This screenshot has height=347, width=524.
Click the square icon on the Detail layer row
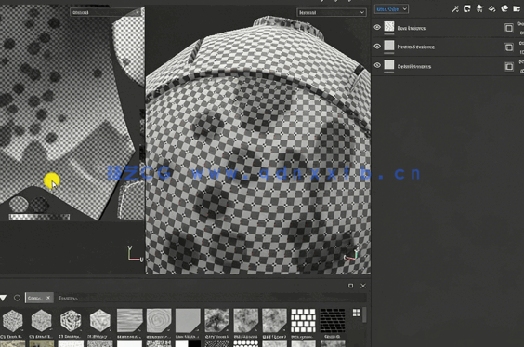508,67
